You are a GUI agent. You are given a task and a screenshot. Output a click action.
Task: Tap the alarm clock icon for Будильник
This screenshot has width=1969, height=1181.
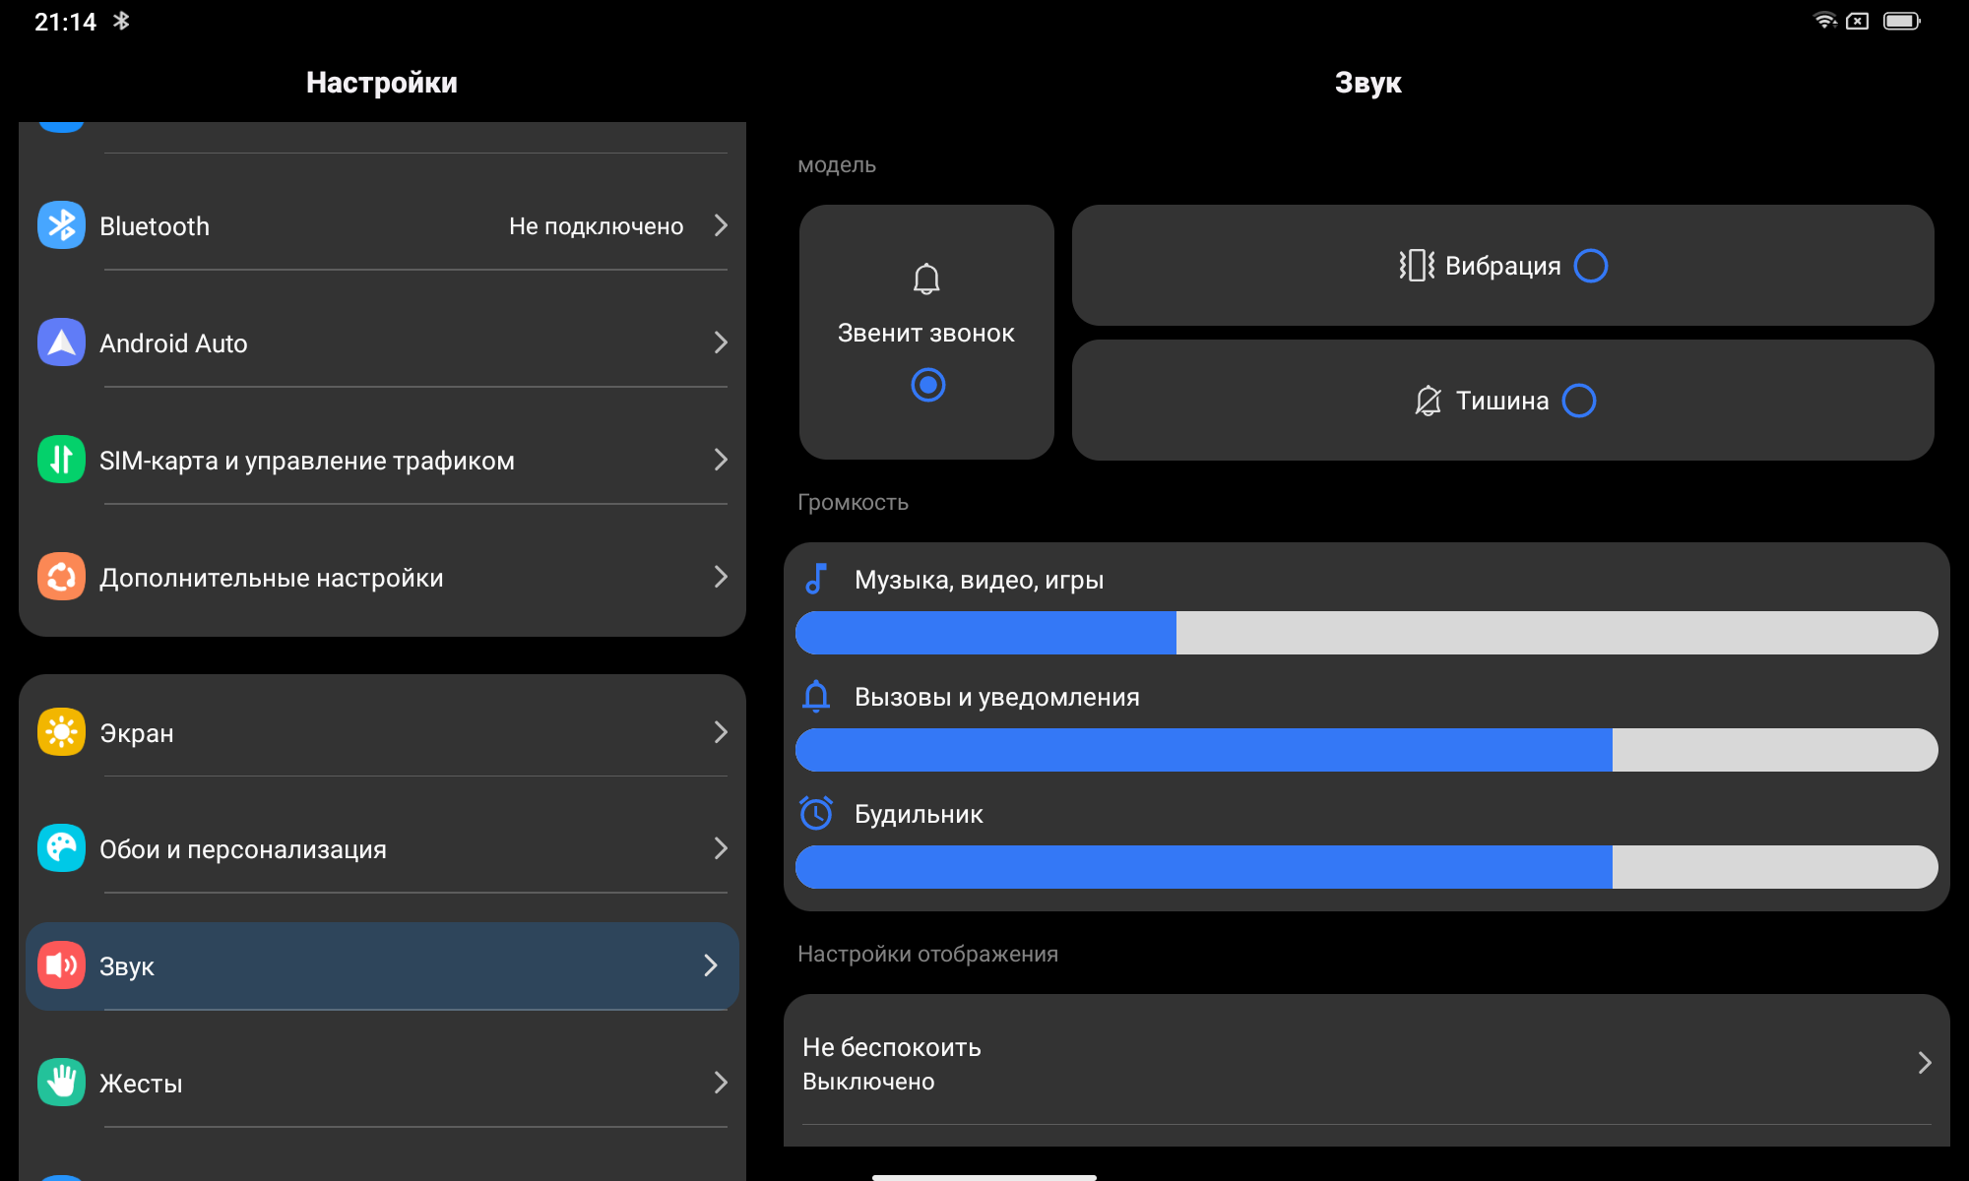816,813
